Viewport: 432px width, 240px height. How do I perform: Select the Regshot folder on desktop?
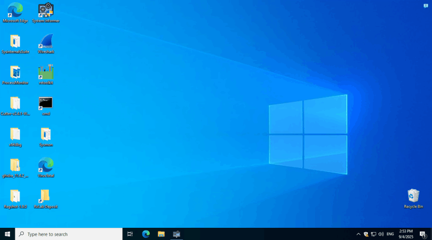pos(15,197)
